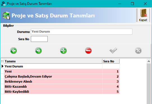Image resolution: width=152 pixels, height=104 pixels.
Task: Select Çalışma Başladı,Devam Ediyor row
Action: (x=62, y=76)
